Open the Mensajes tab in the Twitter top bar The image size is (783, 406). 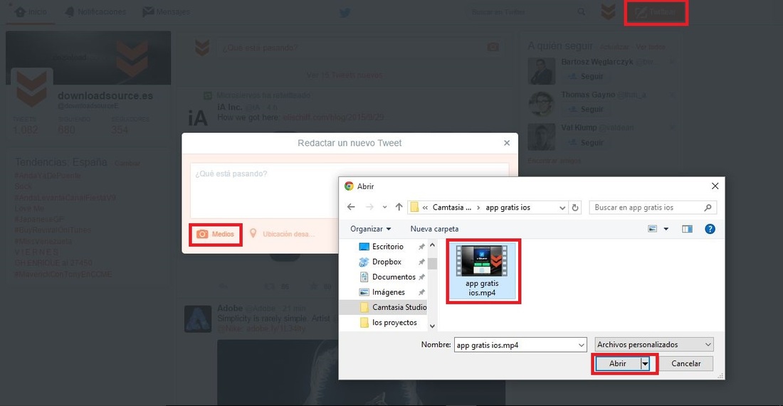(x=167, y=12)
